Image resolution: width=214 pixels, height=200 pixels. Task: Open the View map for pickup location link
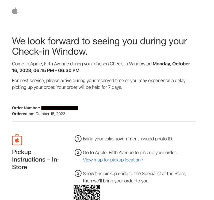pyautogui.click(x=113, y=160)
